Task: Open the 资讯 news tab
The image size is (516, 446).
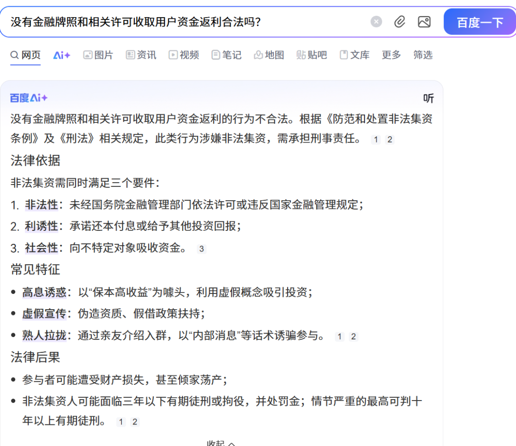Action: click(x=141, y=55)
